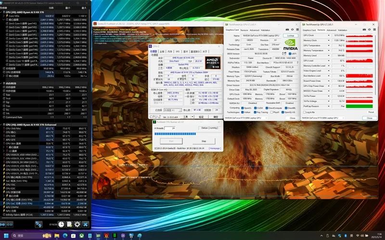Switch to the SPD tab in CPU-Z

point(178,52)
